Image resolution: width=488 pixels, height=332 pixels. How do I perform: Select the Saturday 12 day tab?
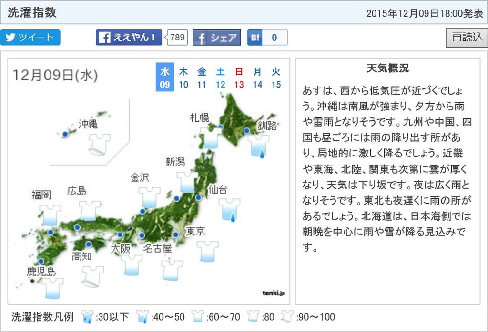pos(220,78)
